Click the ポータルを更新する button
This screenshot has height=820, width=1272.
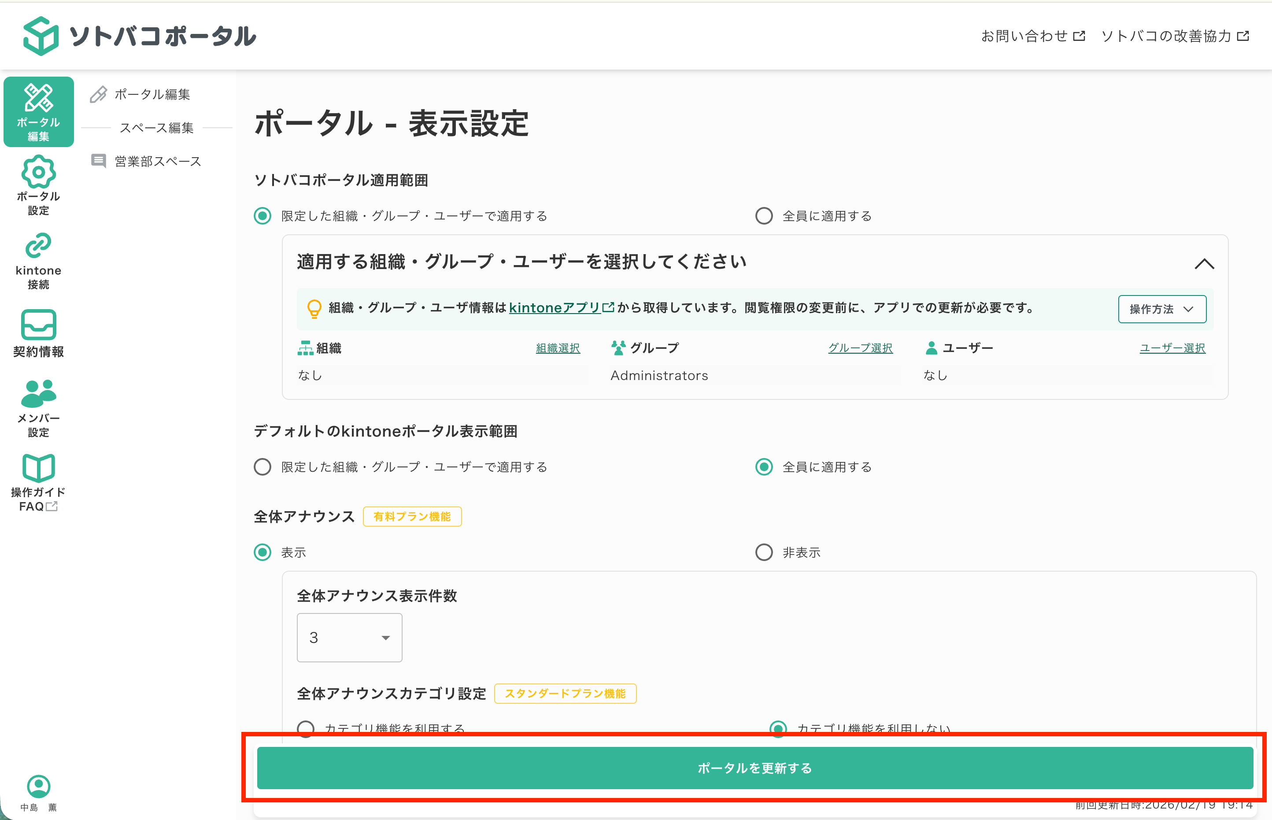pyautogui.click(x=754, y=768)
